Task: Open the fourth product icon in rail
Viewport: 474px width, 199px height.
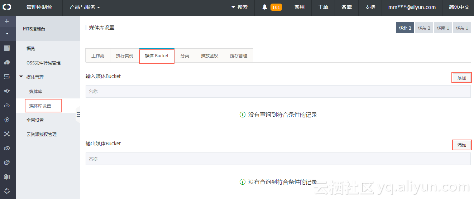Action: point(7,91)
